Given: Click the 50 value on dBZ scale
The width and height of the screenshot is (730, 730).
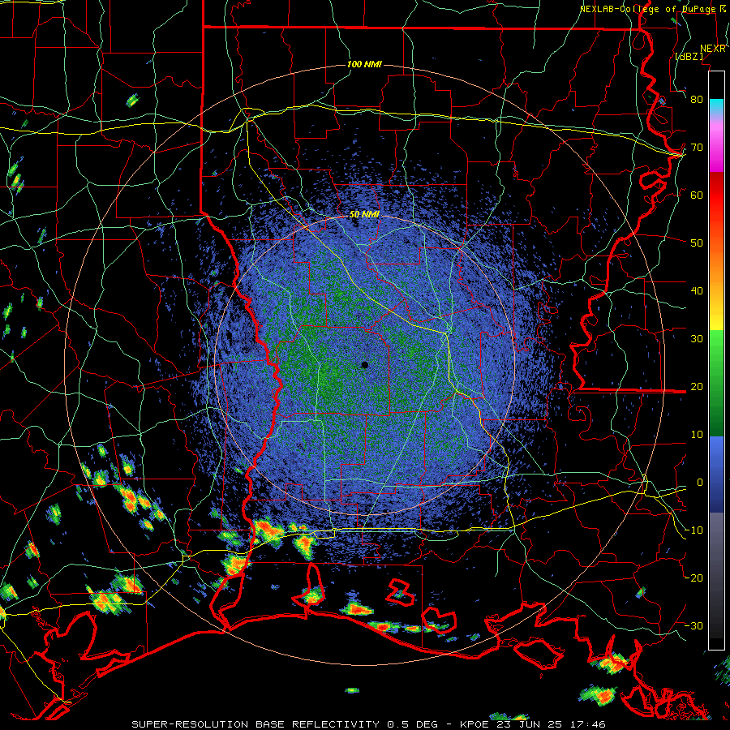Looking at the screenshot, I should pos(697,243).
